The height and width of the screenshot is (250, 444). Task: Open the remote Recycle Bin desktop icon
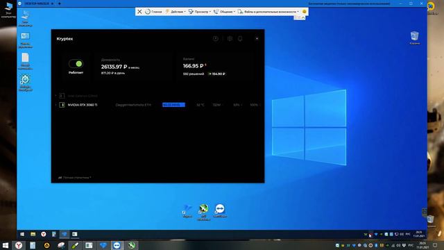pos(415,38)
